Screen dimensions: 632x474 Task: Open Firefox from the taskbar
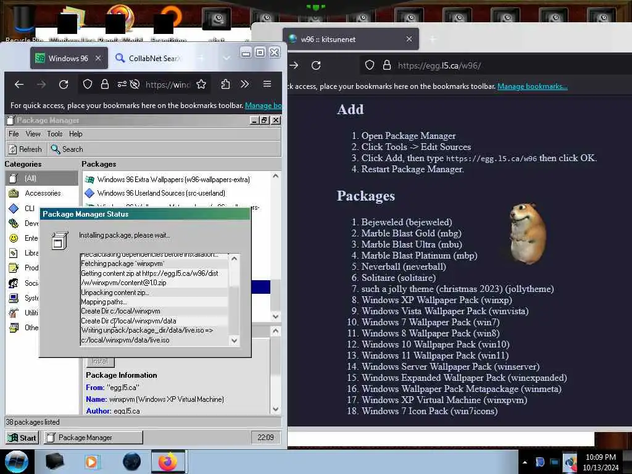(x=168, y=462)
